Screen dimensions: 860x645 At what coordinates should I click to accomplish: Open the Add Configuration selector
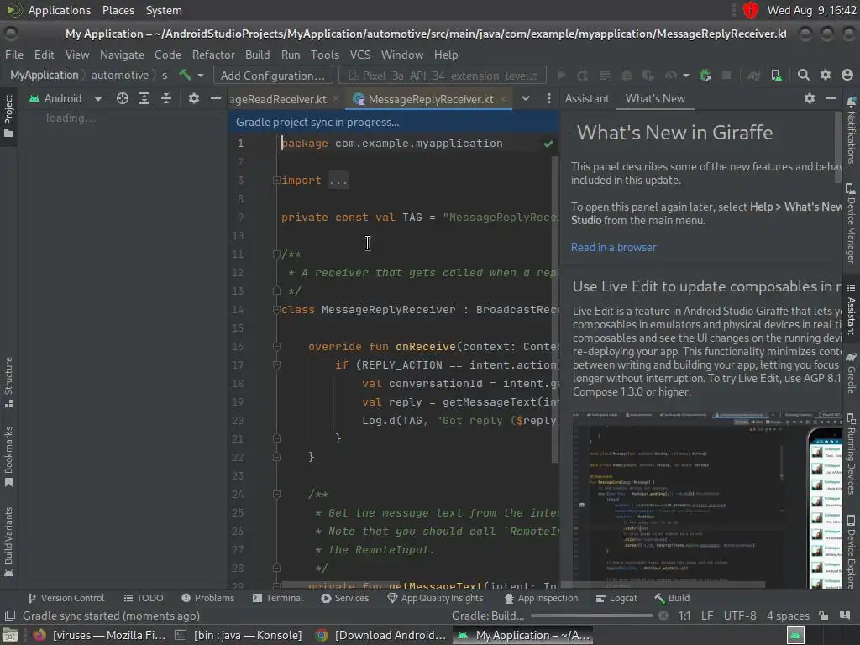pyautogui.click(x=273, y=75)
